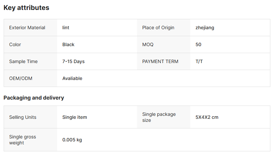Viewport: 275px width, 154px height.
Task: Click the PAYMENT TERM label
Action: [x=160, y=61]
